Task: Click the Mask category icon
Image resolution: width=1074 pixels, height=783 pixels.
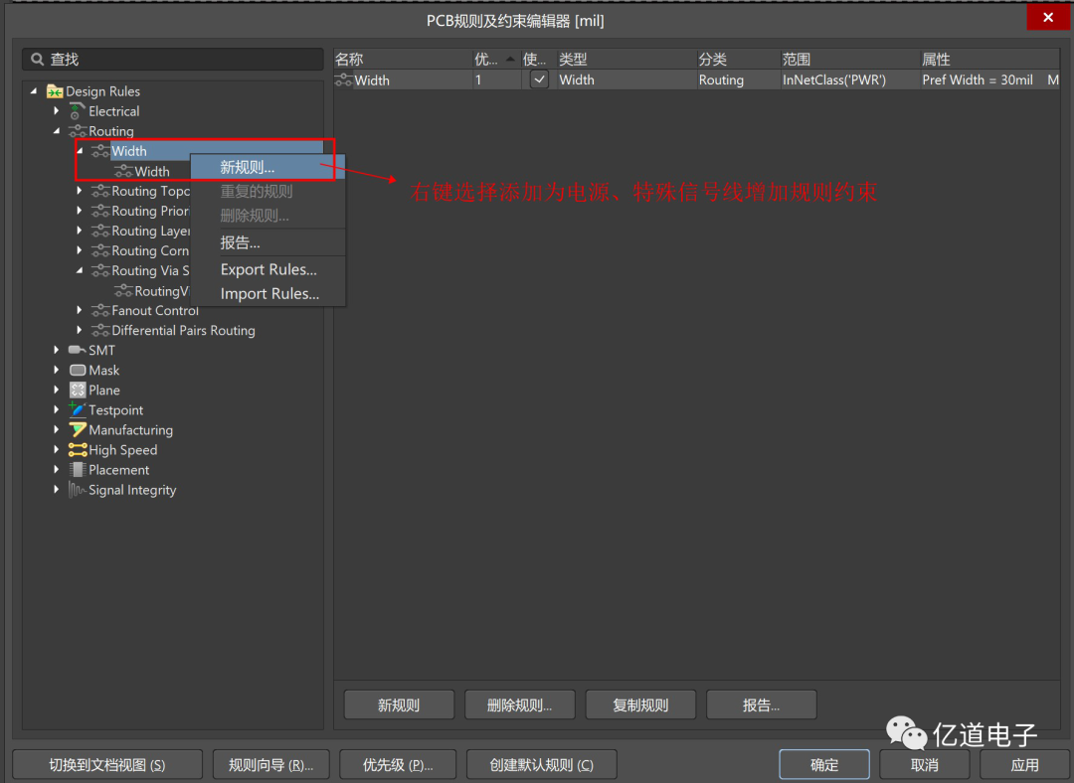Action: click(78, 371)
